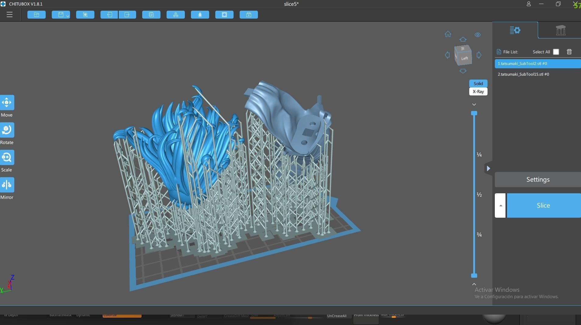The height and width of the screenshot is (325, 581).
Task: Click the Copy model toolbar icon
Action: click(151, 15)
